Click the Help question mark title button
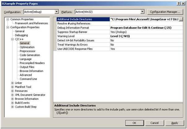Screen dimensions: 187x129 click(179, 3)
